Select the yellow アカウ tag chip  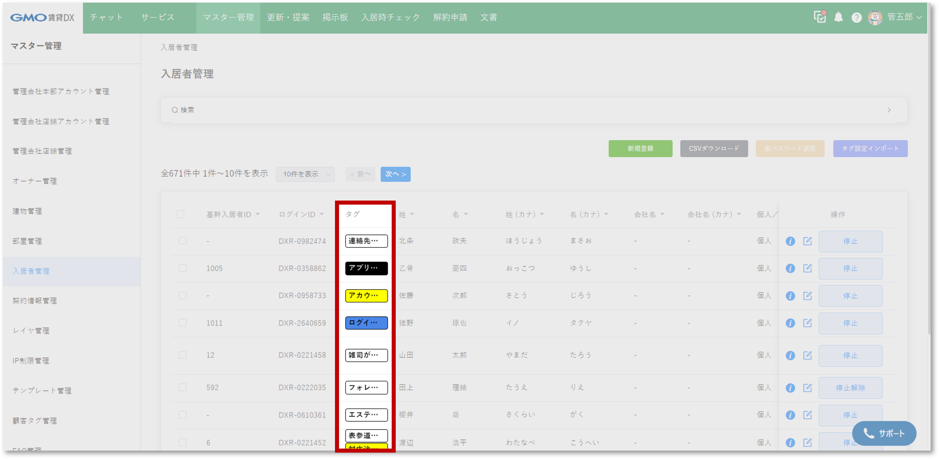tap(366, 296)
